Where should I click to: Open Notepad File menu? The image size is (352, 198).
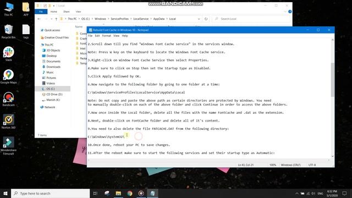tap(90, 36)
